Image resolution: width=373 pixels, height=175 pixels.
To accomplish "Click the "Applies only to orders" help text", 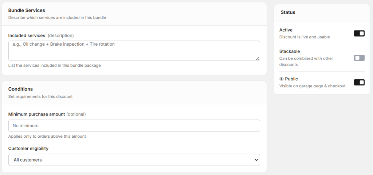I will [47, 137].
